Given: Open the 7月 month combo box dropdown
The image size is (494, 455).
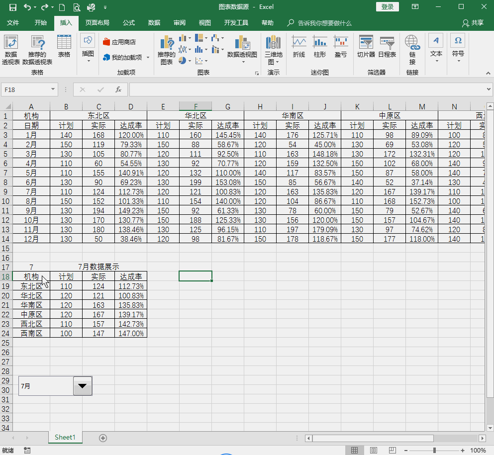Looking at the screenshot, I should 83,386.
